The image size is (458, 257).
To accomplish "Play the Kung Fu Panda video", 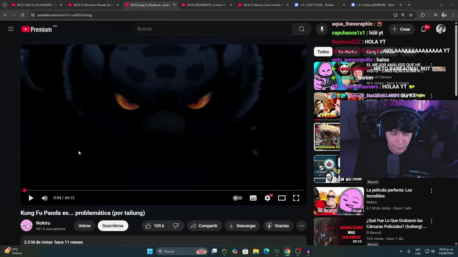I will pyautogui.click(x=31, y=198).
